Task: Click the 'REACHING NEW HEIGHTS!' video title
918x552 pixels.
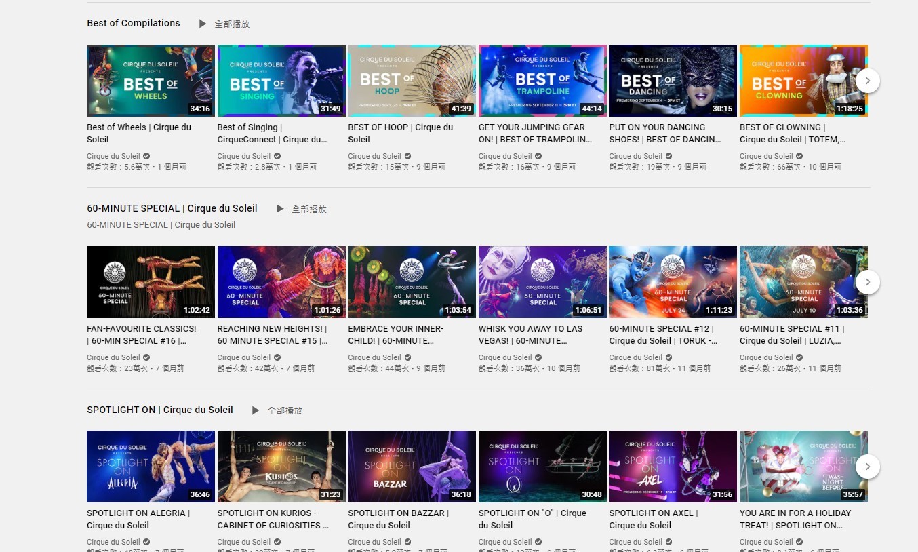Action: coord(273,334)
